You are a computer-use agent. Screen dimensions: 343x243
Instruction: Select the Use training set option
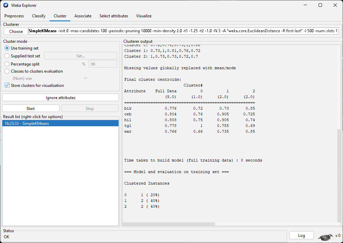[x=7, y=48]
